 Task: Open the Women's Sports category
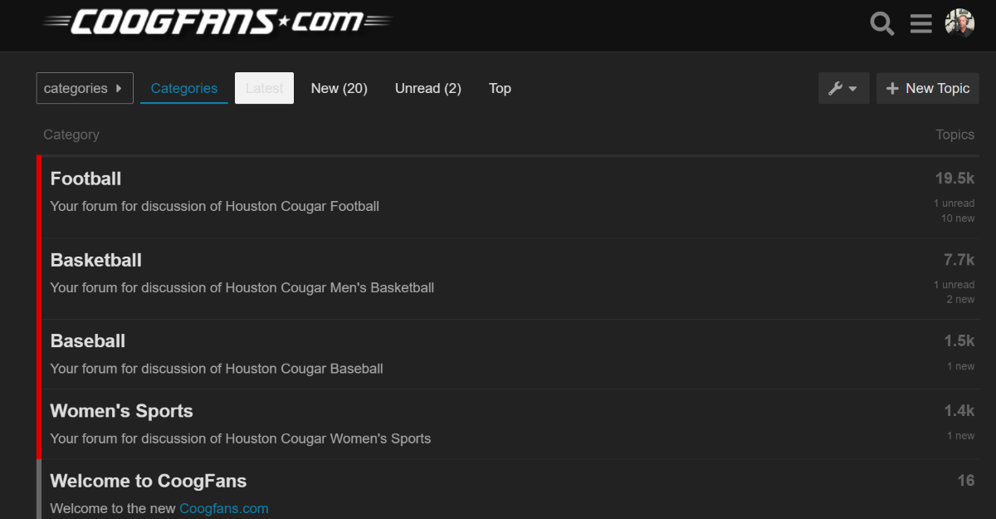[x=121, y=411]
